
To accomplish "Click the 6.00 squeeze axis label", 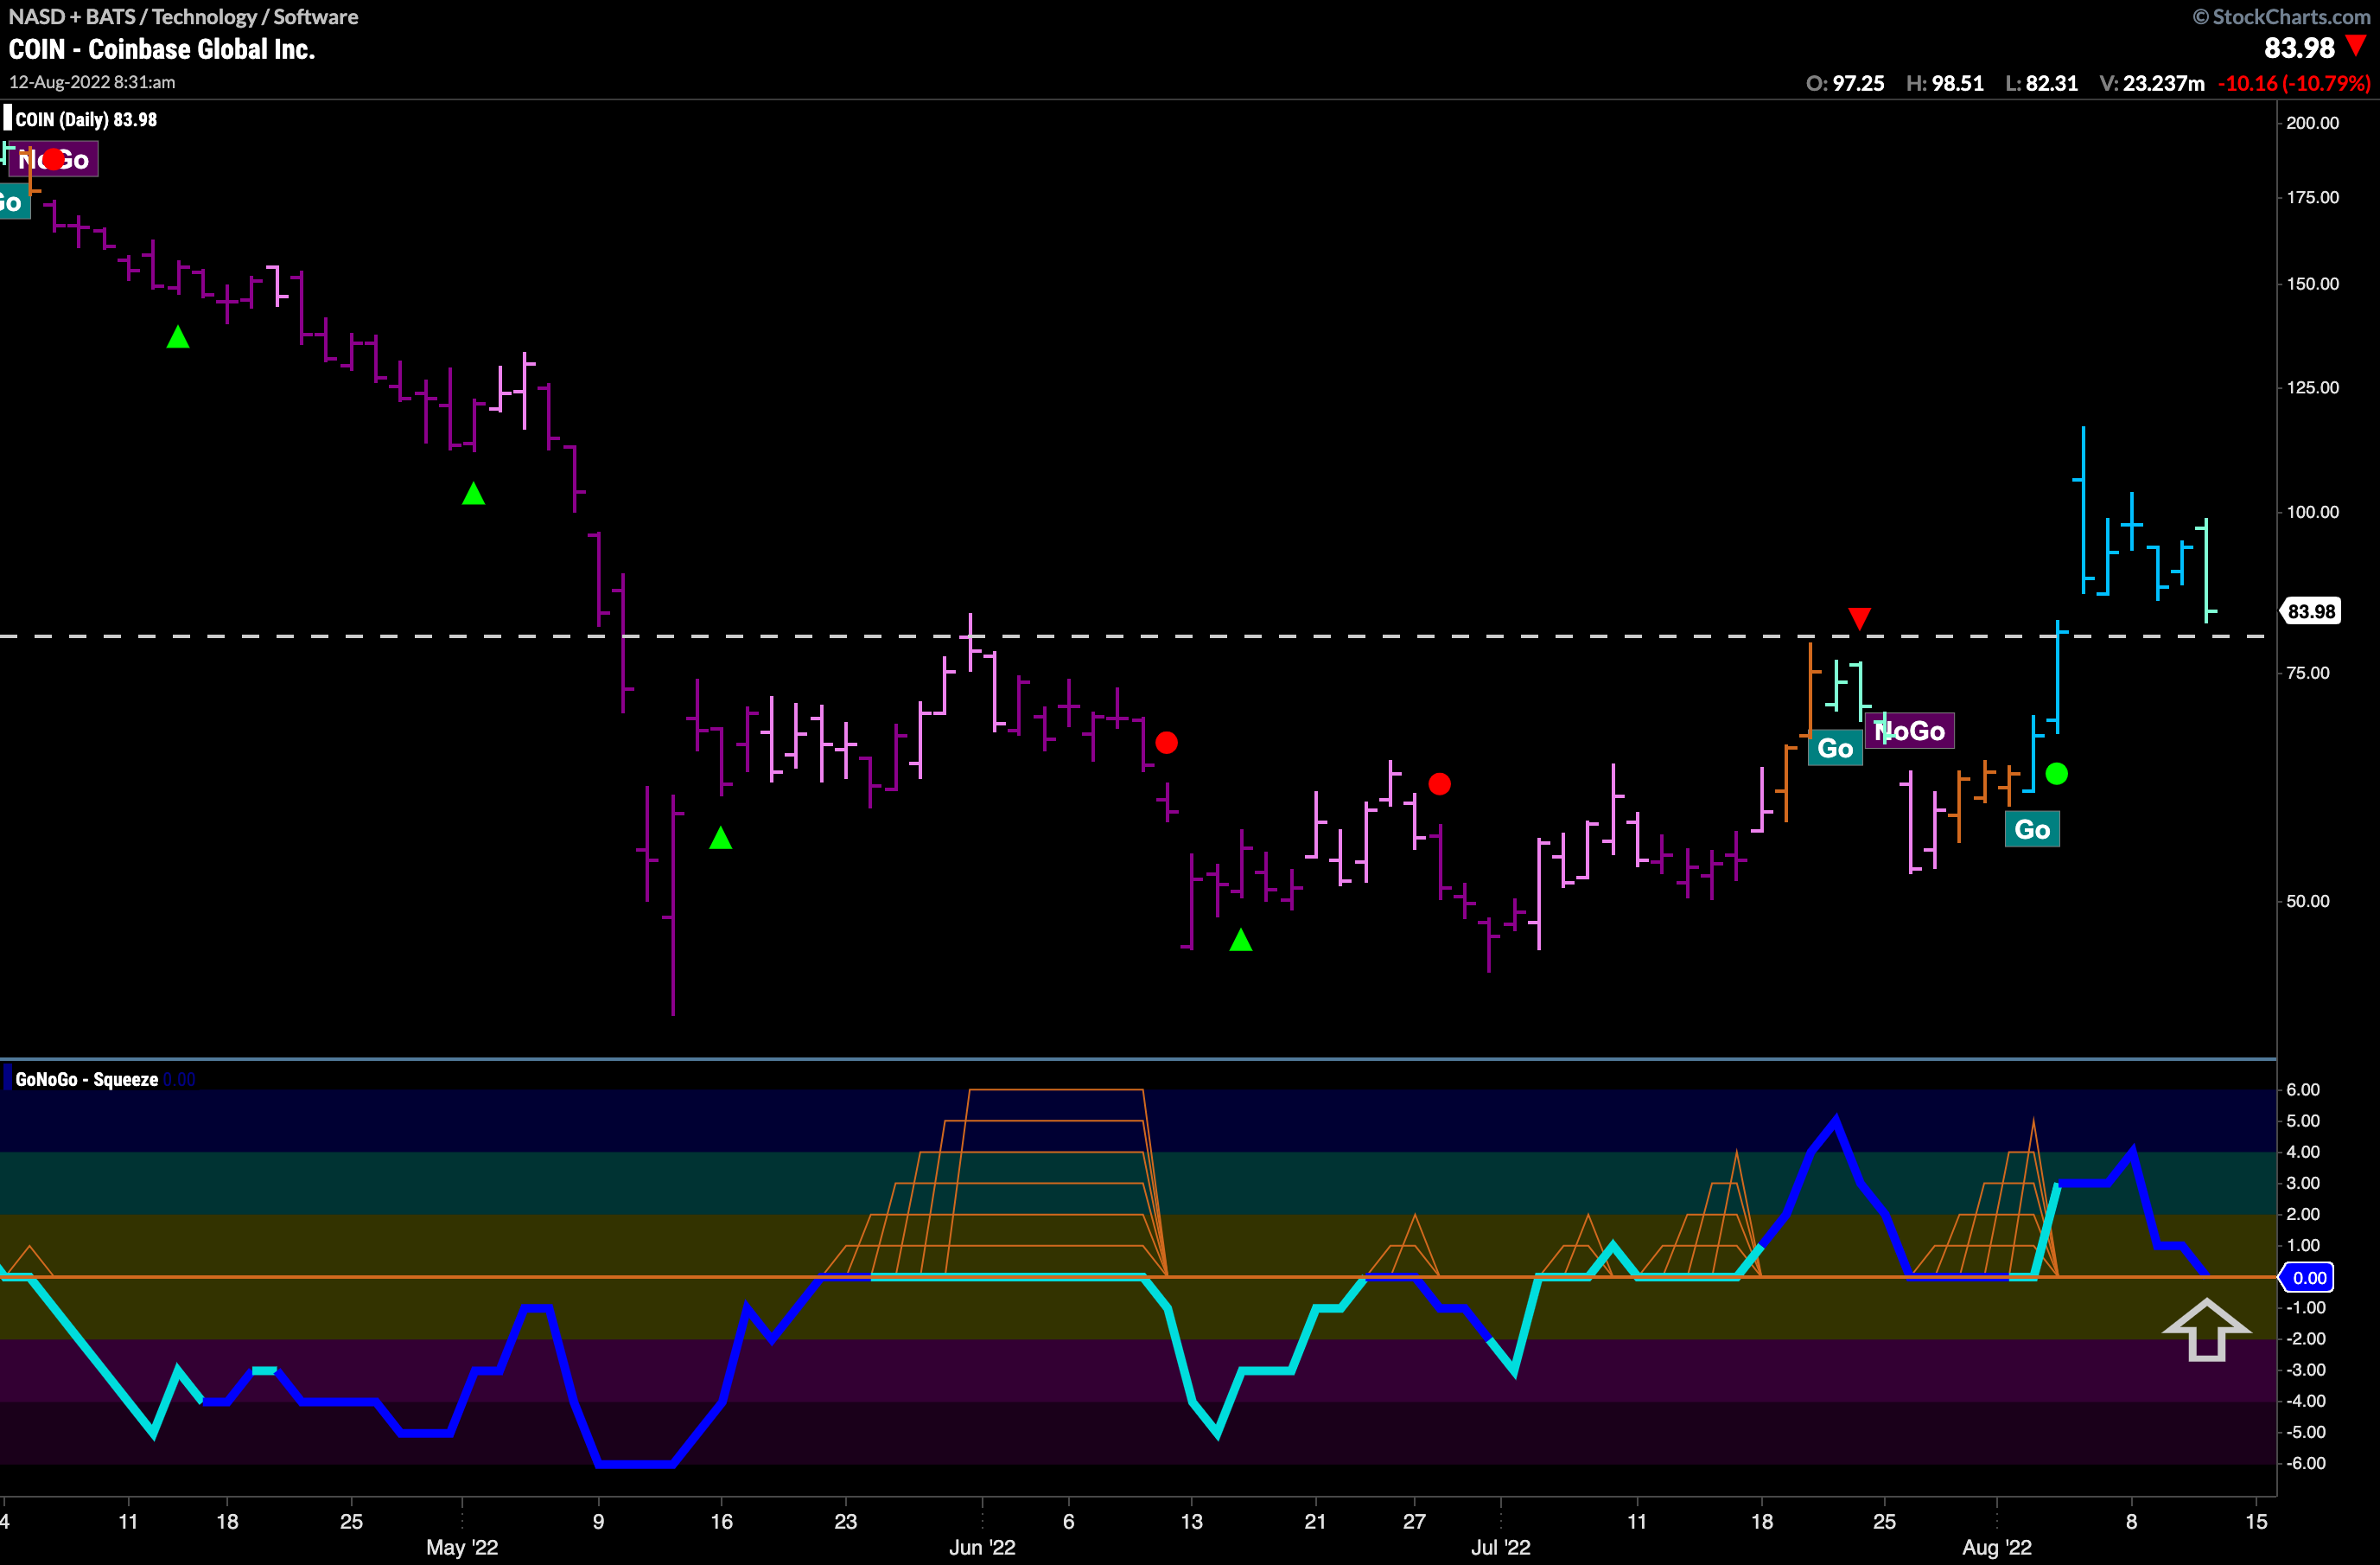I will coord(2303,1089).
